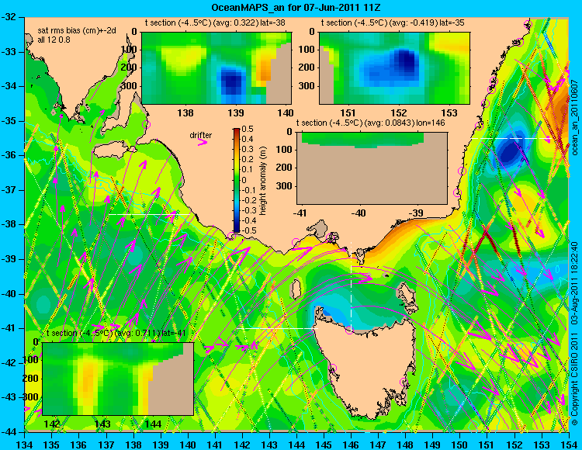
Task: Click the -35 latitude axis label
Action: point(9,121)
